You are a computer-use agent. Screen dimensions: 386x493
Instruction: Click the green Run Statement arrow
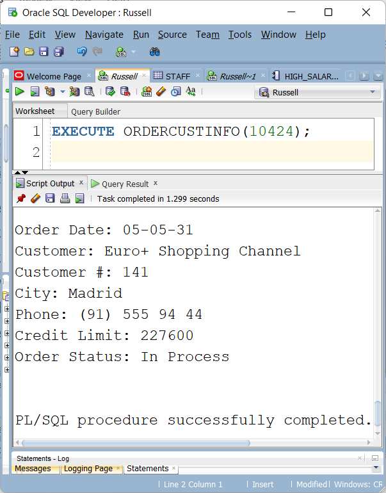tap(20, 92)
